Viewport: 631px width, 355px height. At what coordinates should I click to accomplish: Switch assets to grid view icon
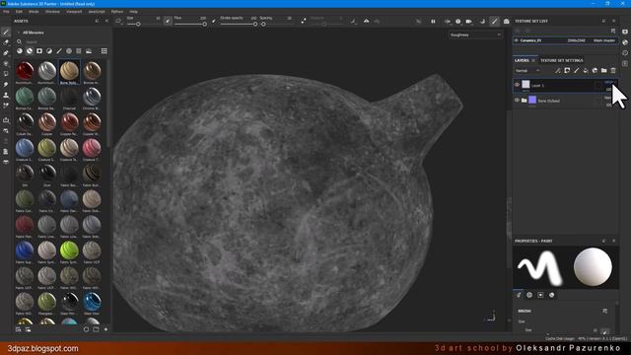(x=105, y=51)
